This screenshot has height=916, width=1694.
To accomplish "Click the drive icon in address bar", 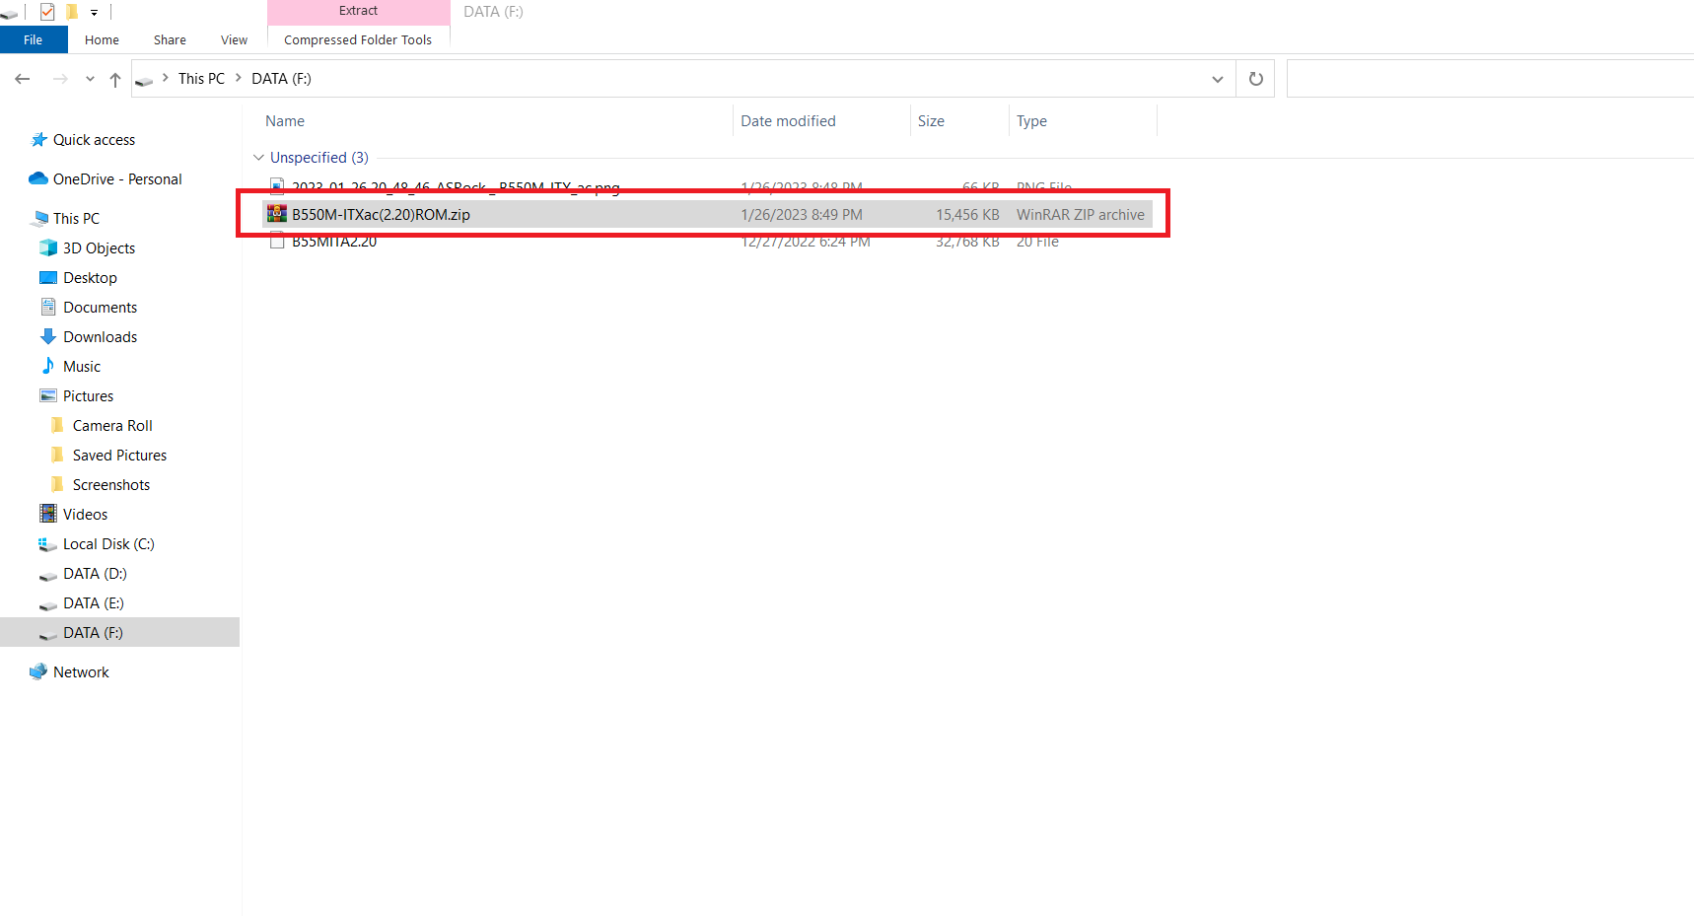I will pos(144,79).
